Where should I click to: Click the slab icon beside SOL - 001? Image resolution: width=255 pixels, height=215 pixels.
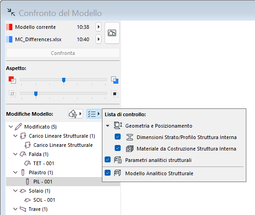(27, 200)
